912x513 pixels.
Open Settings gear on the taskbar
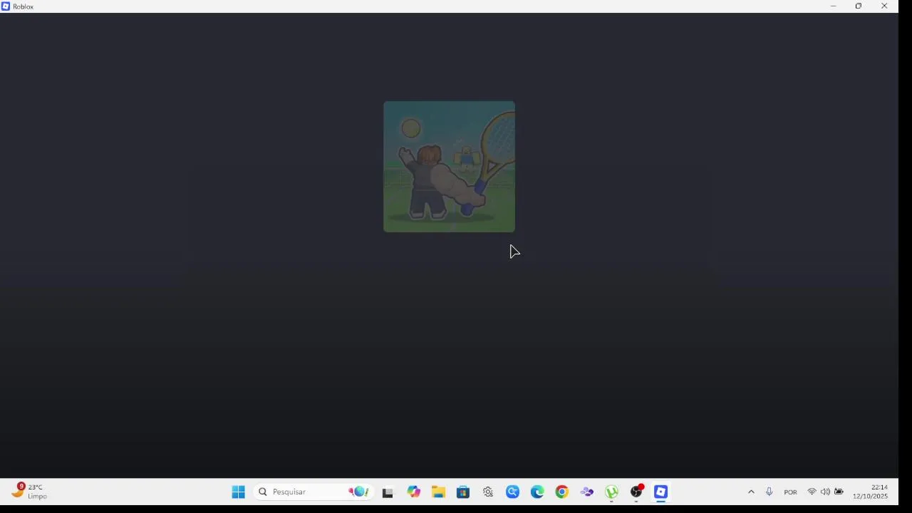click(x=488, y=492)
